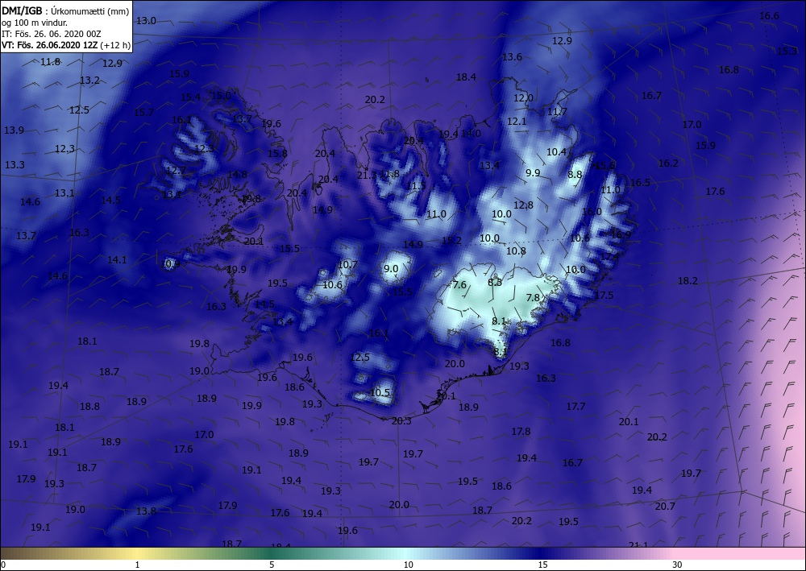Click the map value "17.8"
The height and width of the screenshot is (571, 806).
click(x=521, y=432)
